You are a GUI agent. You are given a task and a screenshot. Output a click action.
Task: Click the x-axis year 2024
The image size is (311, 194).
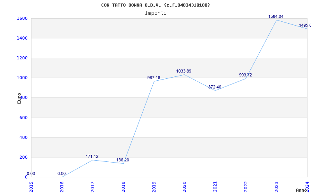pos(307,187)
